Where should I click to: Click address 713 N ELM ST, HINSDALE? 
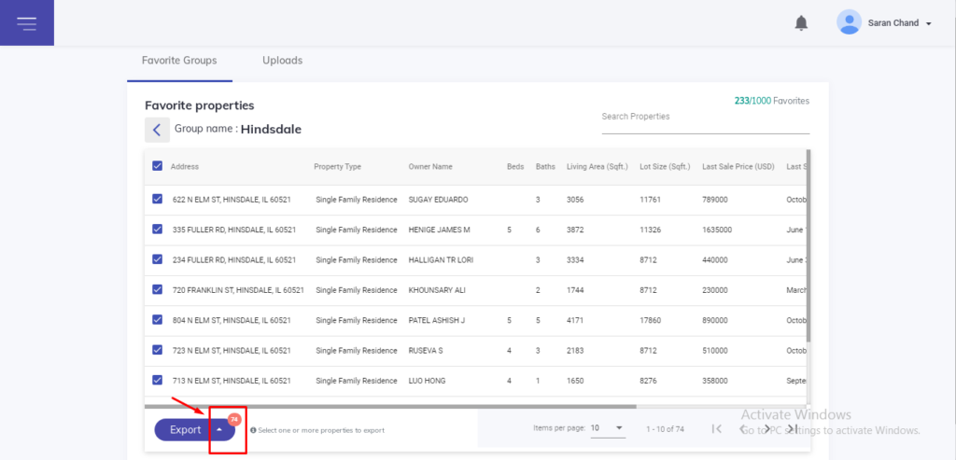tap(232, 381)
